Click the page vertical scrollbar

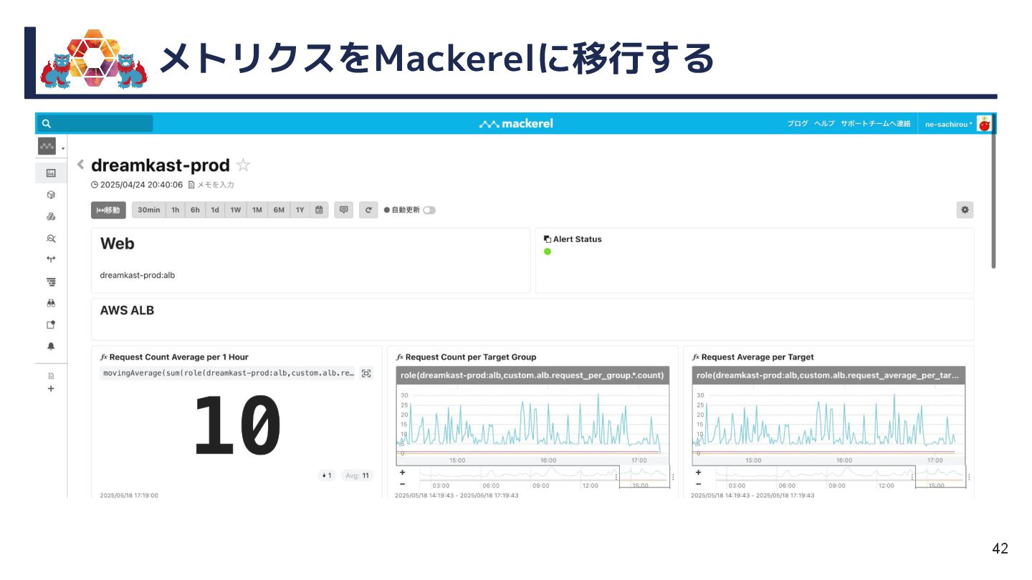click(x=993, y=202)
